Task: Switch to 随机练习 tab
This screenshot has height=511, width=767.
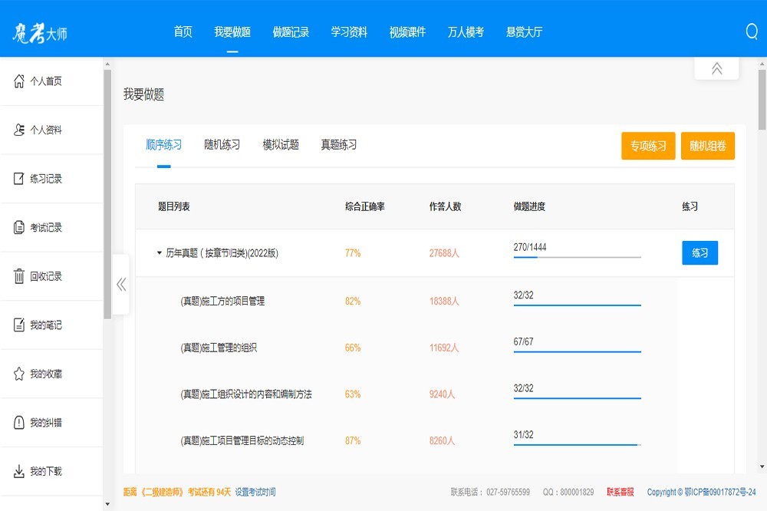Action: 222,145
